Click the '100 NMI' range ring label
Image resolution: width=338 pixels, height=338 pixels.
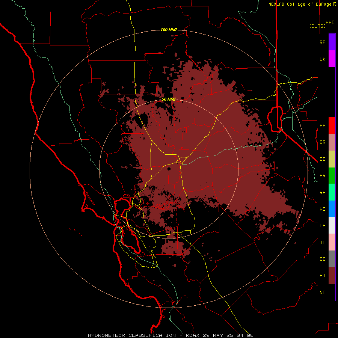[169, 30]
